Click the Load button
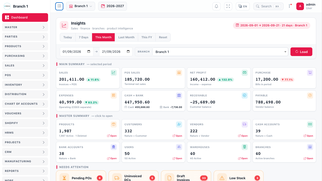Image resolution: width=322 pixels, height=181 pixels. pos(301,52)
